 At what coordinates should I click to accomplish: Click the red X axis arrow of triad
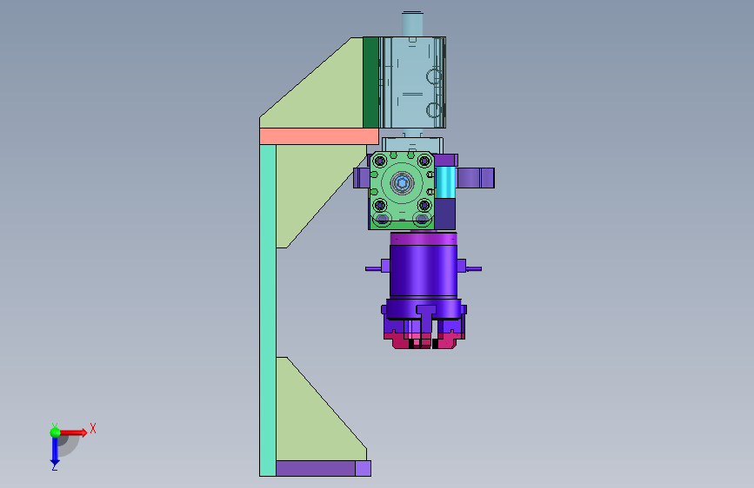pos(73,432)
